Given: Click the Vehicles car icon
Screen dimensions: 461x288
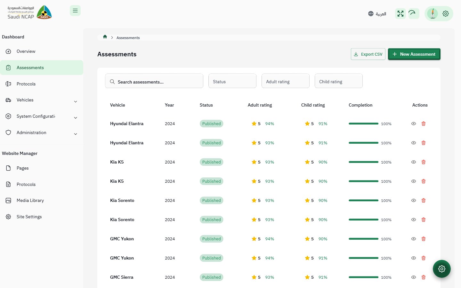Looking at the screenshot, I should (x=9, y=100).
